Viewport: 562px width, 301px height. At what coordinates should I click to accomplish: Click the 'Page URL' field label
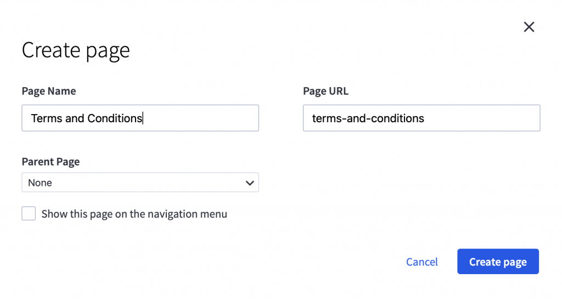pyautogui.click(x=325, y=91)
